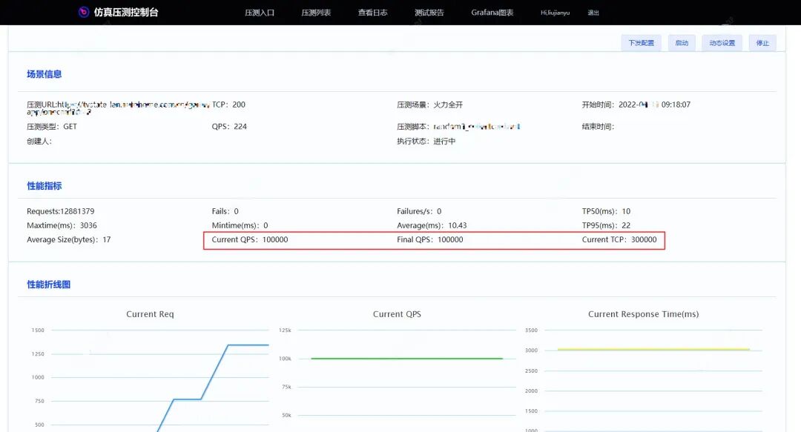This screenshot has width=801, height=432.
Task: Click the Current QPS chart title
Action: pyautogui.click(x=397, y=314)
